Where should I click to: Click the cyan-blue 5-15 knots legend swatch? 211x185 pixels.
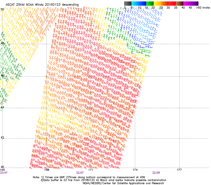point(139,3)
